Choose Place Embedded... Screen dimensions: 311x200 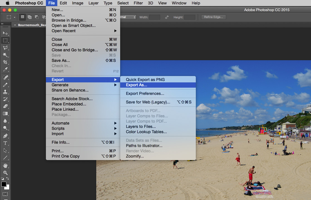click(83, 104)
